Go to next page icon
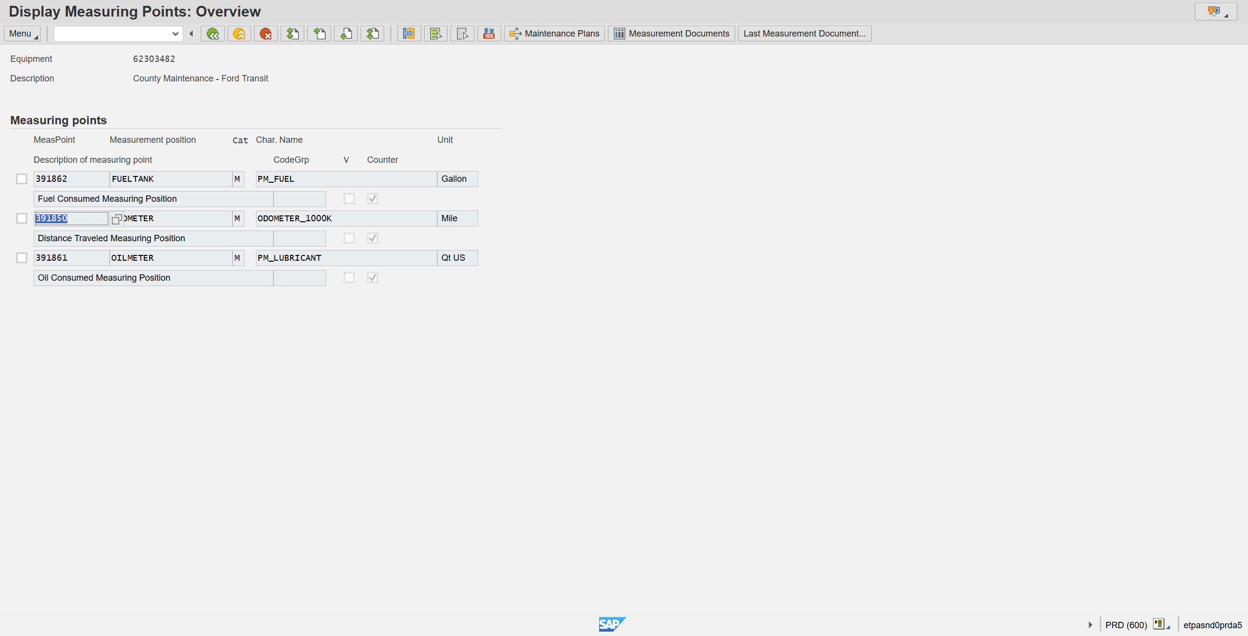Screen dimensions: 1248x636 point(346,34)
